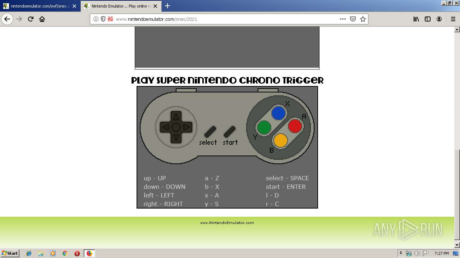This screenshot has height=258, width=460.
Task: Open the volume speaker tray icon
Action: pyautogui.click(x=417, y=253)
